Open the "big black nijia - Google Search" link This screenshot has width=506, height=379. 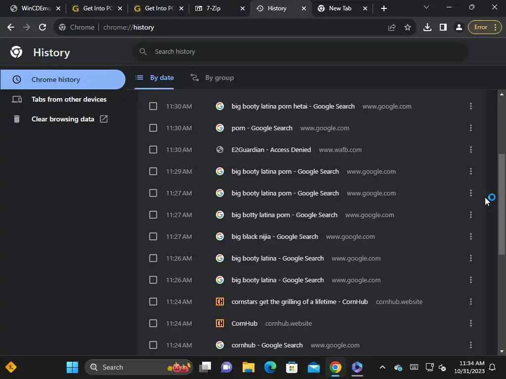tap(275, 236)
